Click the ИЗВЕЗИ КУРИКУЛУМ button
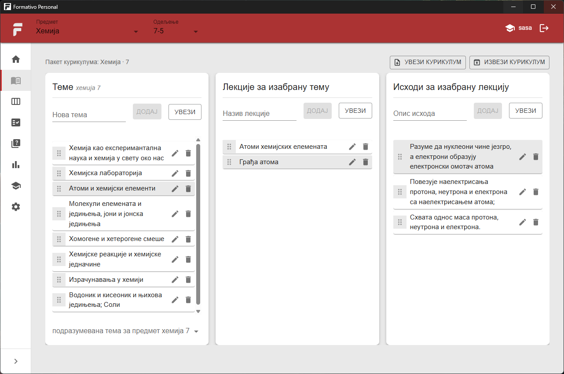Image resolution: width=564 pixels, height=374 pixels. 509,62
